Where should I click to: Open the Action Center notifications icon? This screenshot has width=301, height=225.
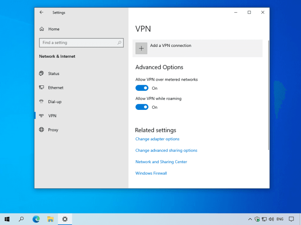click(291, 219)
